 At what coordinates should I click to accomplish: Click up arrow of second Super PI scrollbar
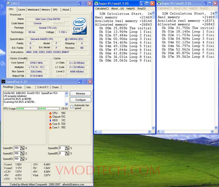point(216,13)
